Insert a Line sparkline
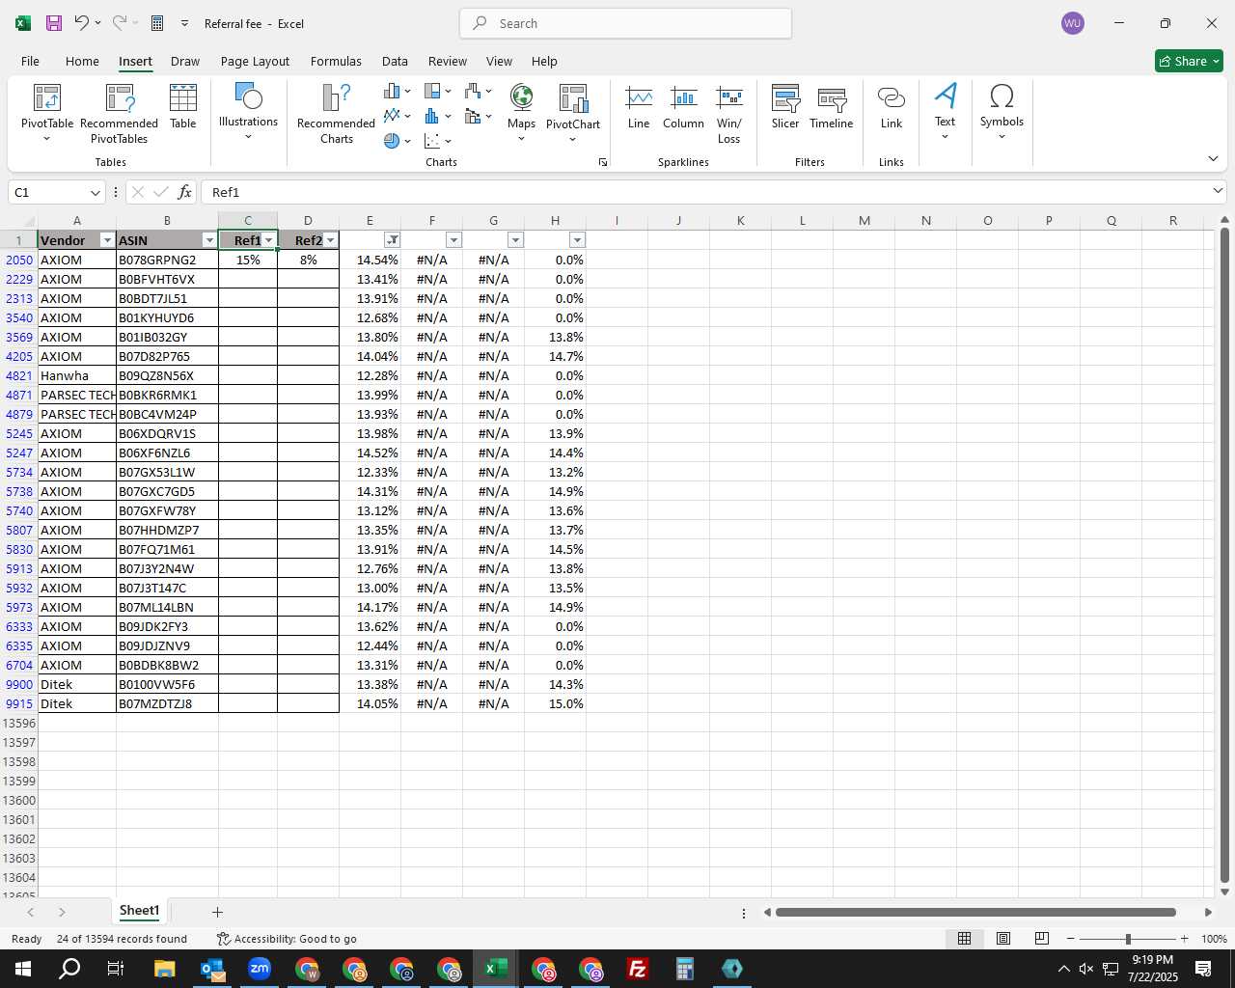The image size is (1235, 988). pyautogui.click(x=639, y=106)
